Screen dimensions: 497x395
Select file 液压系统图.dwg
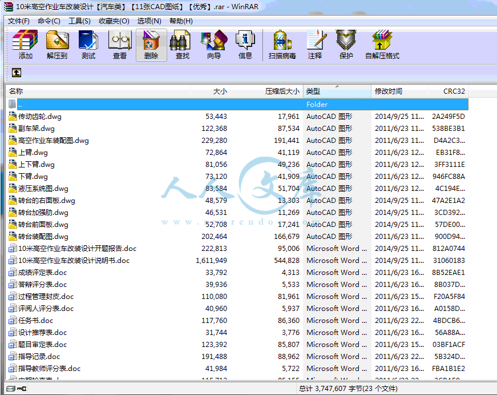tap(43, 188)
